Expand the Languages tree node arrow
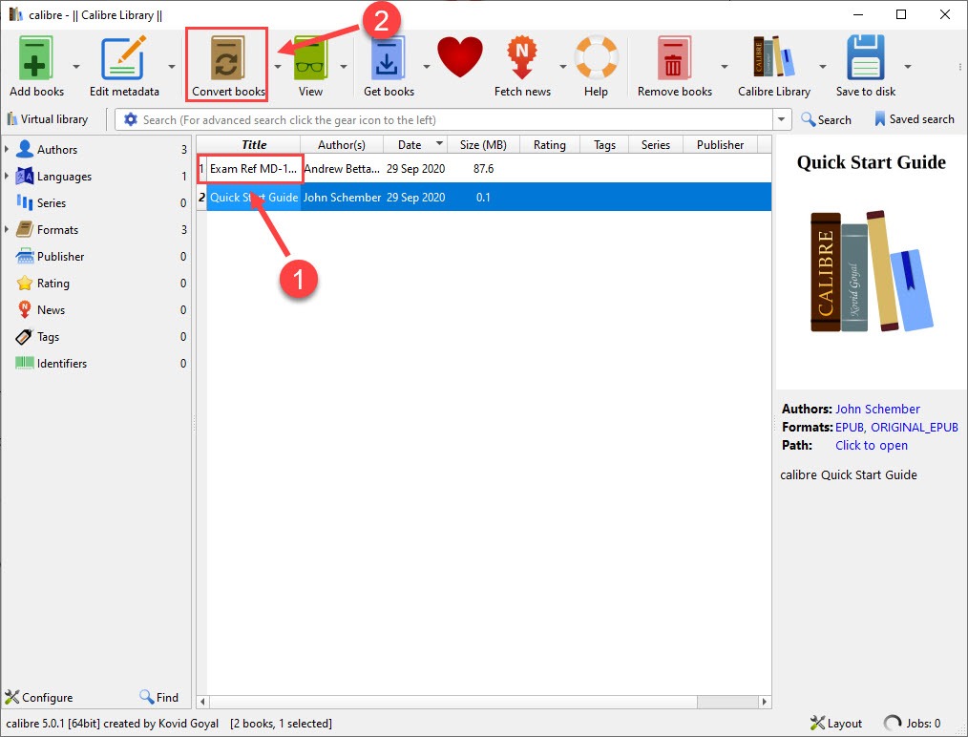The width and height of the screenshot is (968, 737). click(x=7, y=176)
